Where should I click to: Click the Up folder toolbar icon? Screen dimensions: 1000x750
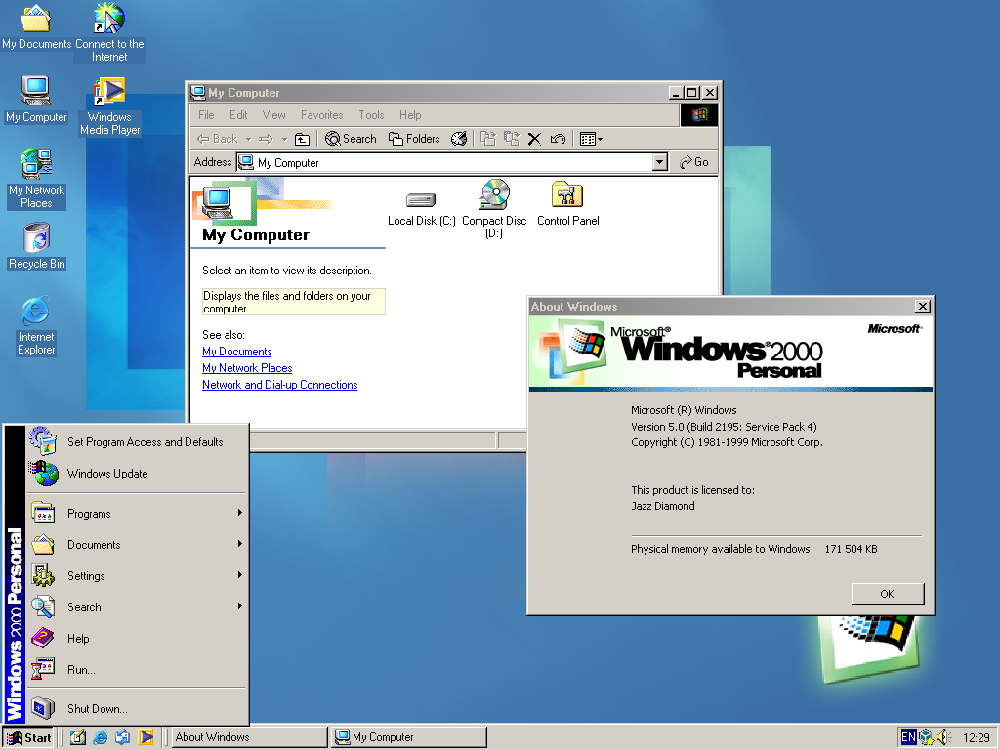click(x=303, y=139)
